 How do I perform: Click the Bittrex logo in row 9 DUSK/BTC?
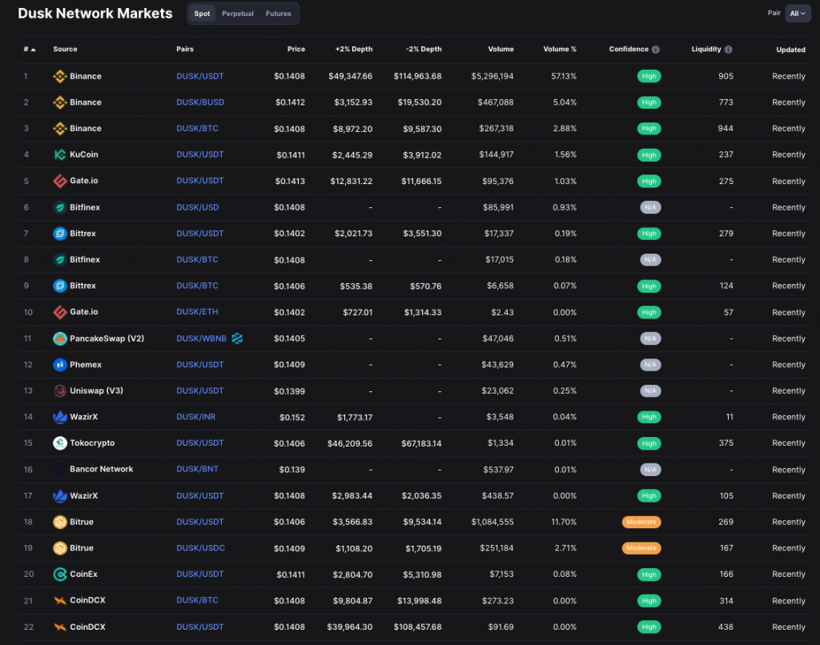[x=59, y=286]
